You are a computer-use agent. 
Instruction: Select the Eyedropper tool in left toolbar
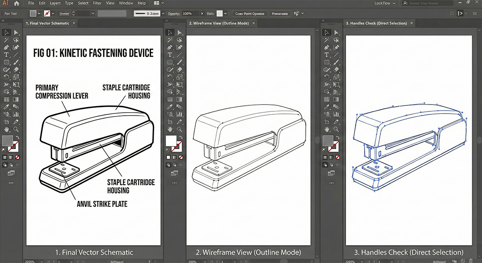click(x=6, y=107)
